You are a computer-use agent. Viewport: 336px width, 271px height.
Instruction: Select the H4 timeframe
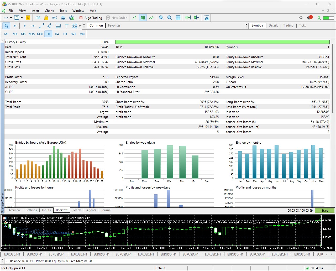point(57,34)
